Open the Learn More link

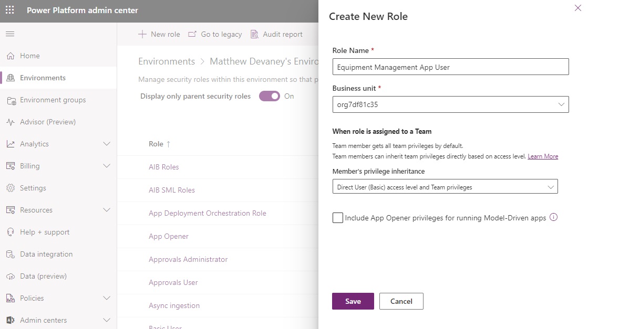pyautogui.click(x=543, y=156)
